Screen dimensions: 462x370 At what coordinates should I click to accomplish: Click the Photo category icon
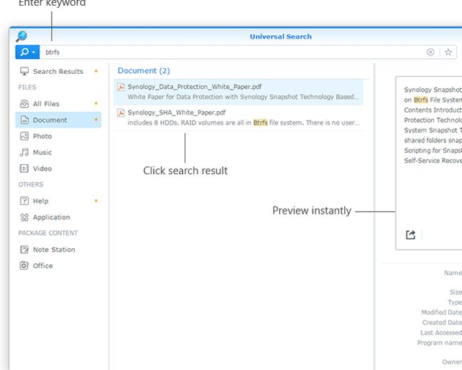(24, 136)
